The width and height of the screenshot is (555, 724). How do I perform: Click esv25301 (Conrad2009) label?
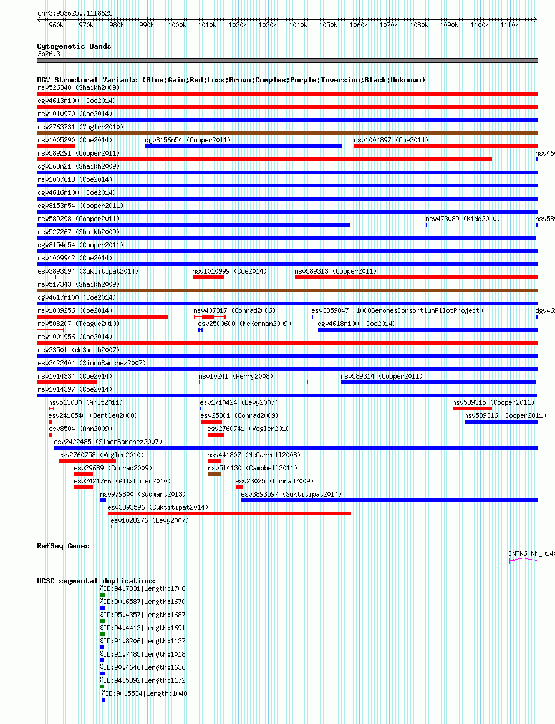[x=239, y=415]
